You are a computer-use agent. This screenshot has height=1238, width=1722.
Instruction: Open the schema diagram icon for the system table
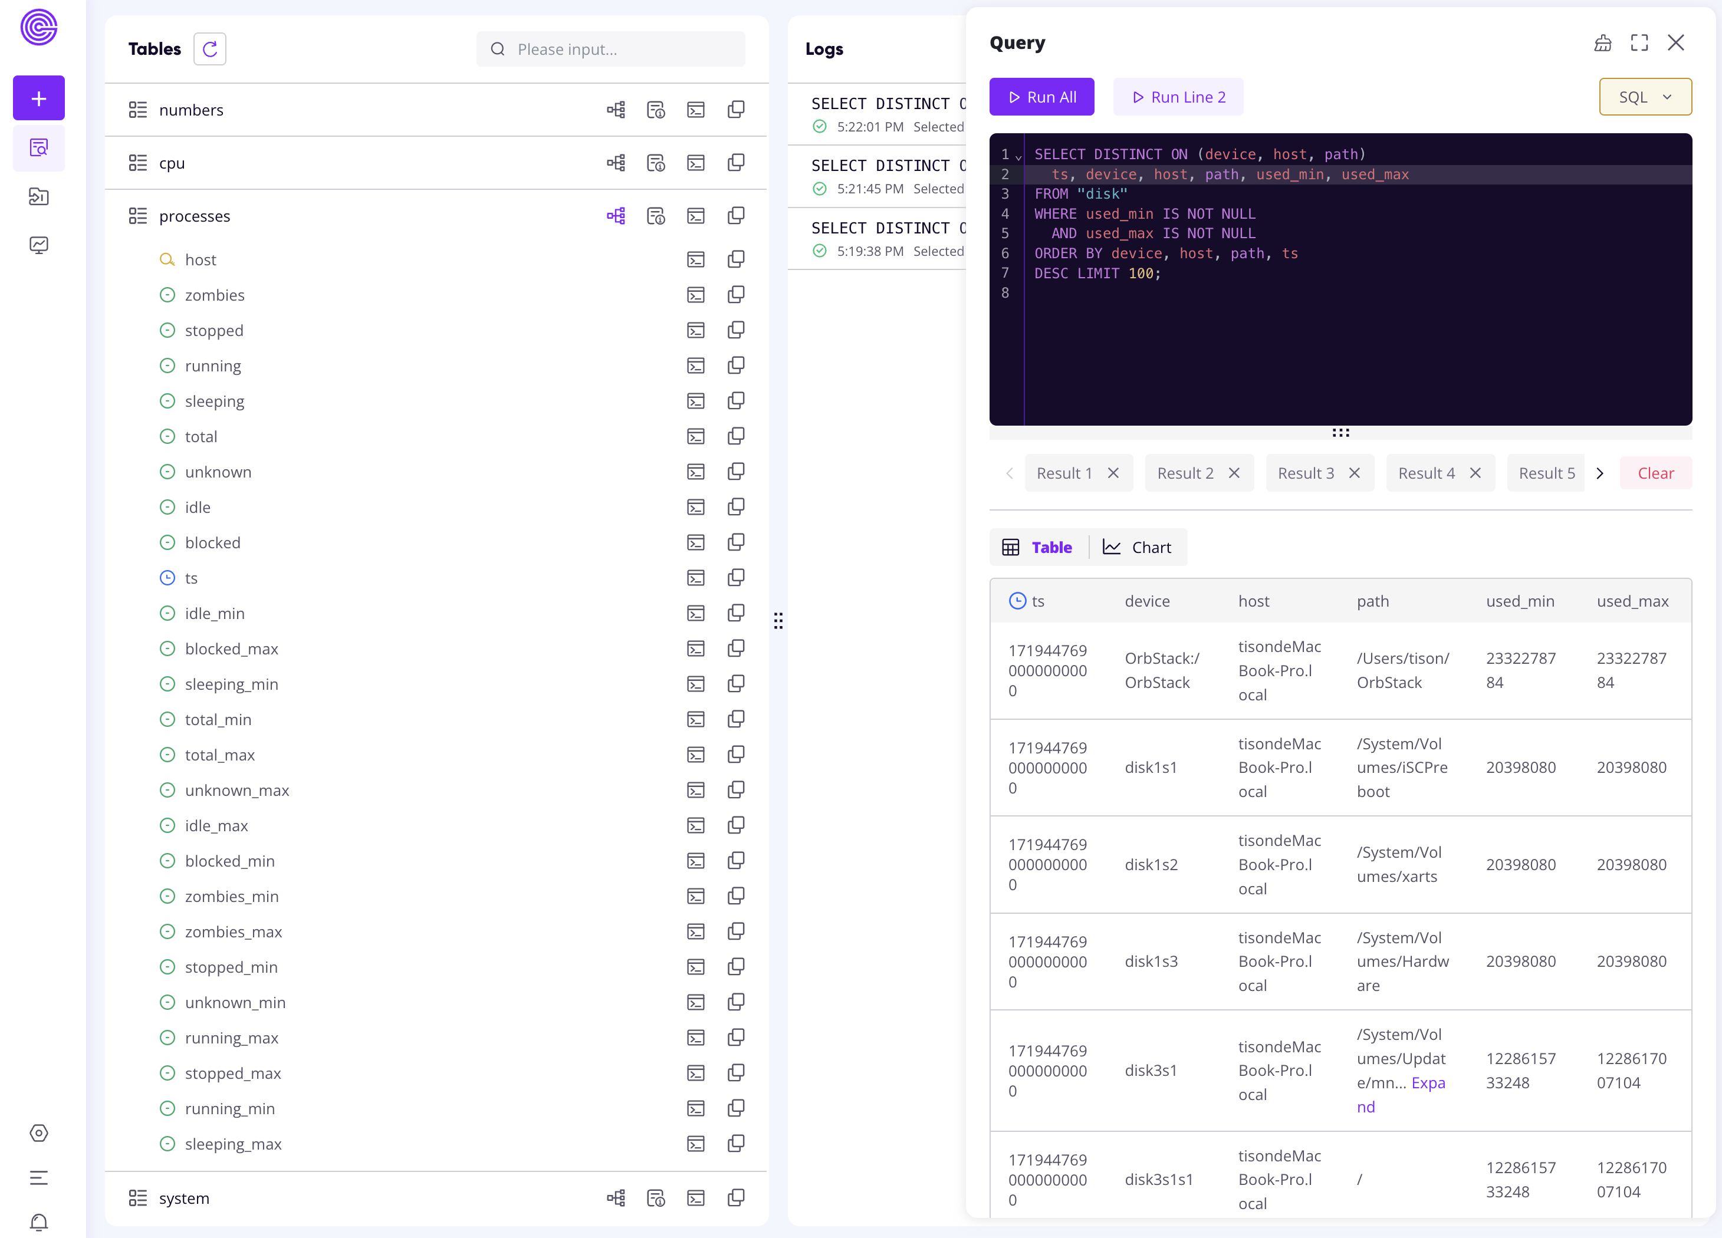[616, 1198]
